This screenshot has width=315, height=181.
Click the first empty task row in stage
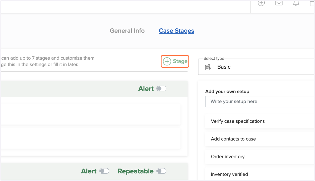90,114
